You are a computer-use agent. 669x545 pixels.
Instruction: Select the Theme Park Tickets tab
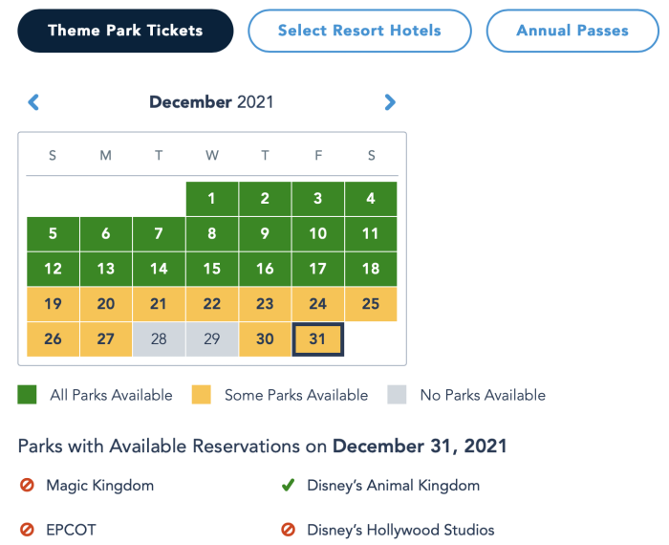click(x=125, y=31)
